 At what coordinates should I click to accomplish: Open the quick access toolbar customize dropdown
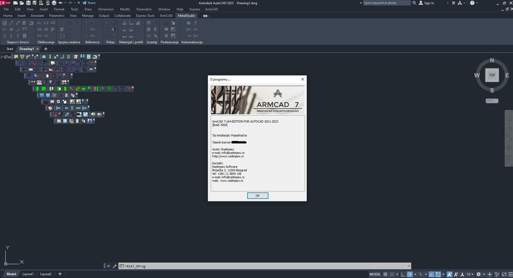click(x=79, y=3)
